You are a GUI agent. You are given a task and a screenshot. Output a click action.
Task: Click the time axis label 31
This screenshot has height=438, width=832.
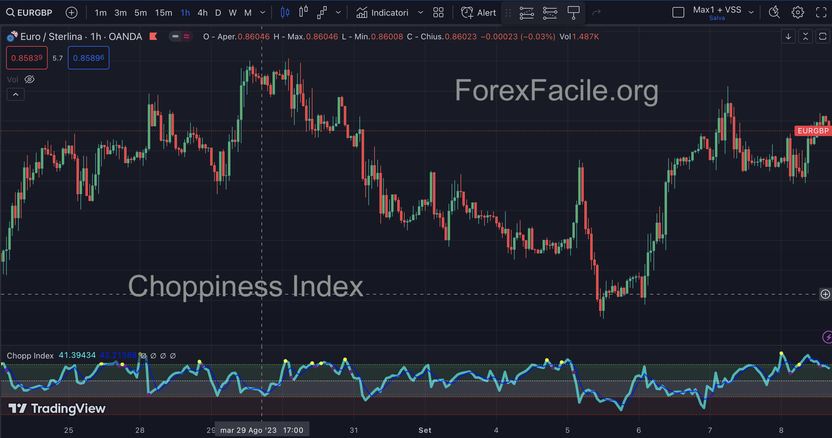click(x=354, y=430)
